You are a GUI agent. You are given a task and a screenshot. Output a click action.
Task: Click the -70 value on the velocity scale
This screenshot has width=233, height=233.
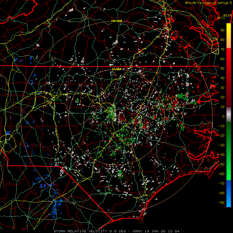coord(221,184)
